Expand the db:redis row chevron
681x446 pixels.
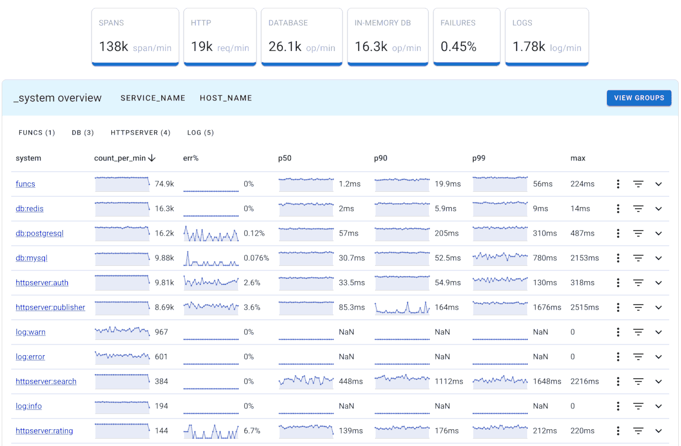click(x=659, y=209)
